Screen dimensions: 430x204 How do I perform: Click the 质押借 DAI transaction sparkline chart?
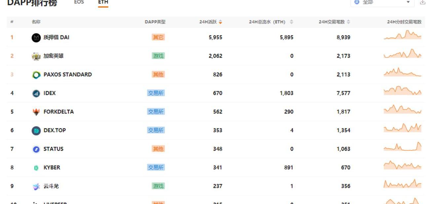tap(403, 35)
